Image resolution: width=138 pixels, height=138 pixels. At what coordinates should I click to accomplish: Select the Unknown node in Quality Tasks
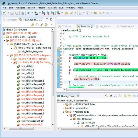point(87,119)
